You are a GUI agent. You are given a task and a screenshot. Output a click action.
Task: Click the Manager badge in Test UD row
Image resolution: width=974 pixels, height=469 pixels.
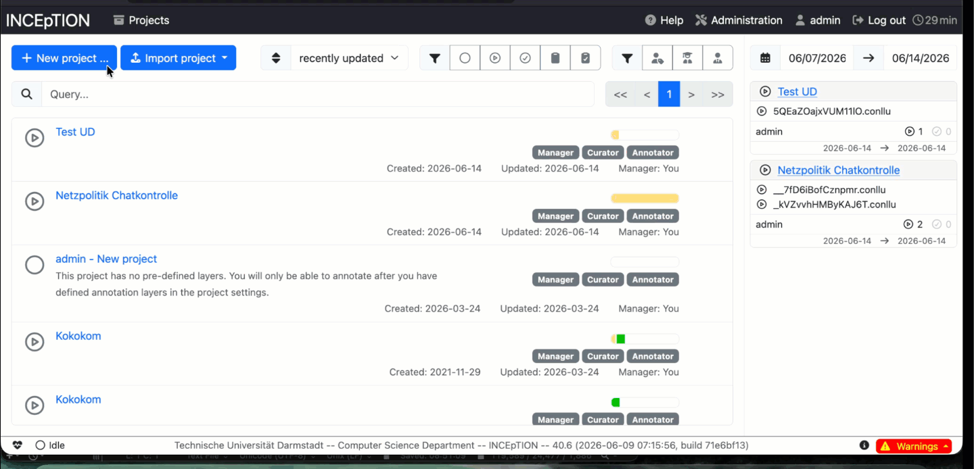(555, 153)
